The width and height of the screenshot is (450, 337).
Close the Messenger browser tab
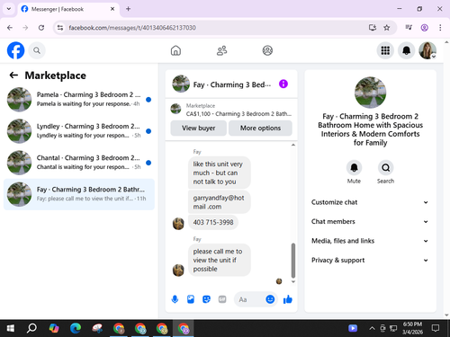tap(112, 9)
